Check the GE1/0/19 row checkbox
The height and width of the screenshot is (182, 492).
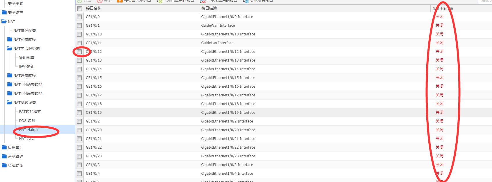point(79,113)
